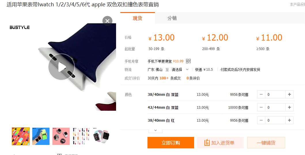The height and width of the screenshot is (155, 305).
Task: Open the 请选择 destination dropdown
Action: click(x=180, y=70)
